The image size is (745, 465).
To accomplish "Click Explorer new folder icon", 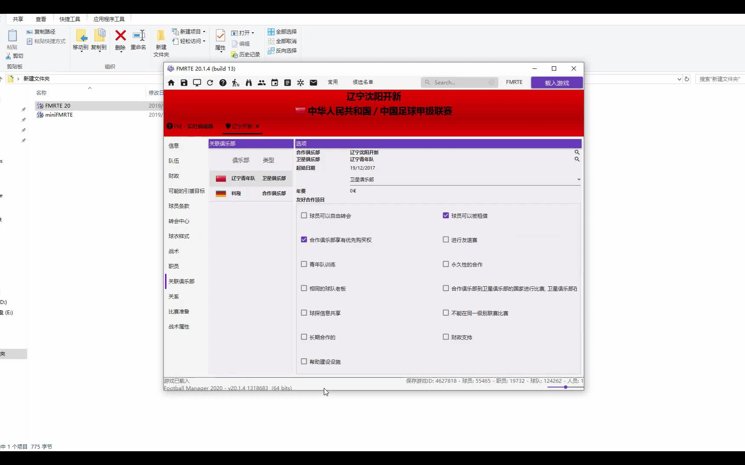I will (x=161, y=35).
